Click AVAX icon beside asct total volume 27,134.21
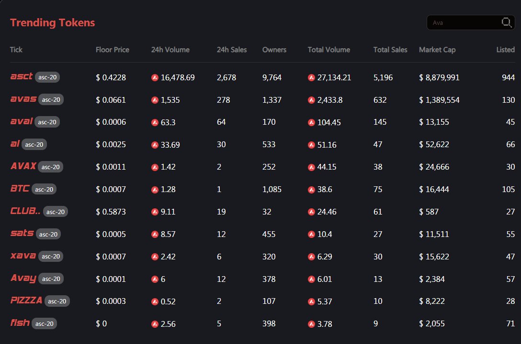Image resolution: width=521 pixels, height=344 pixels. [x=311, y=77]
